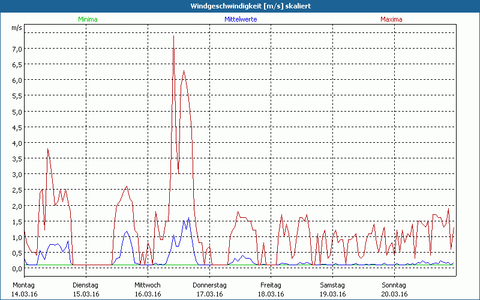The image size is (480, 300).
Task: Select the Montag day label
Action: (x=25, y=285)
